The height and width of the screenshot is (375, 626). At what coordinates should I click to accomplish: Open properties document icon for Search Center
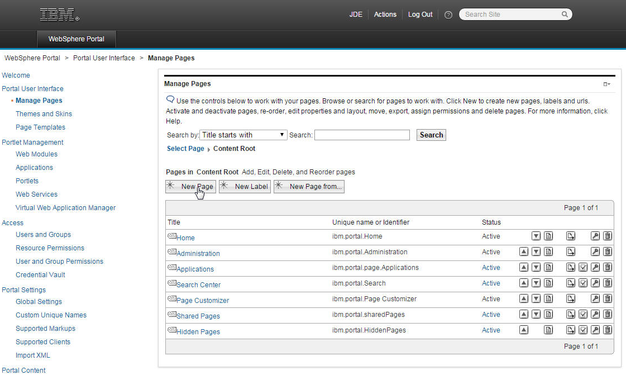[548, 283]
